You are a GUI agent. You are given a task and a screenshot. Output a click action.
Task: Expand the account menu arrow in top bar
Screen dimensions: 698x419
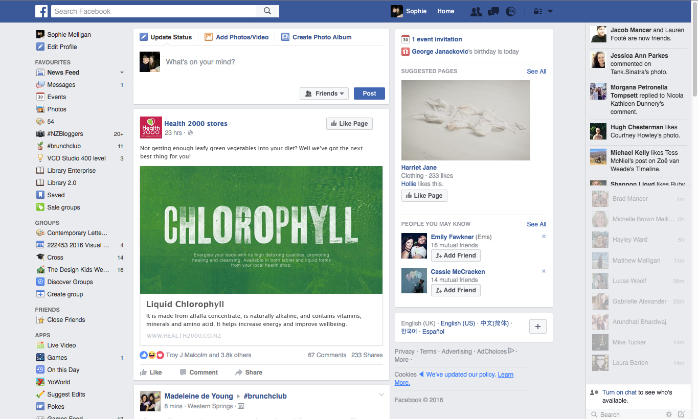(x=550, y=11)
